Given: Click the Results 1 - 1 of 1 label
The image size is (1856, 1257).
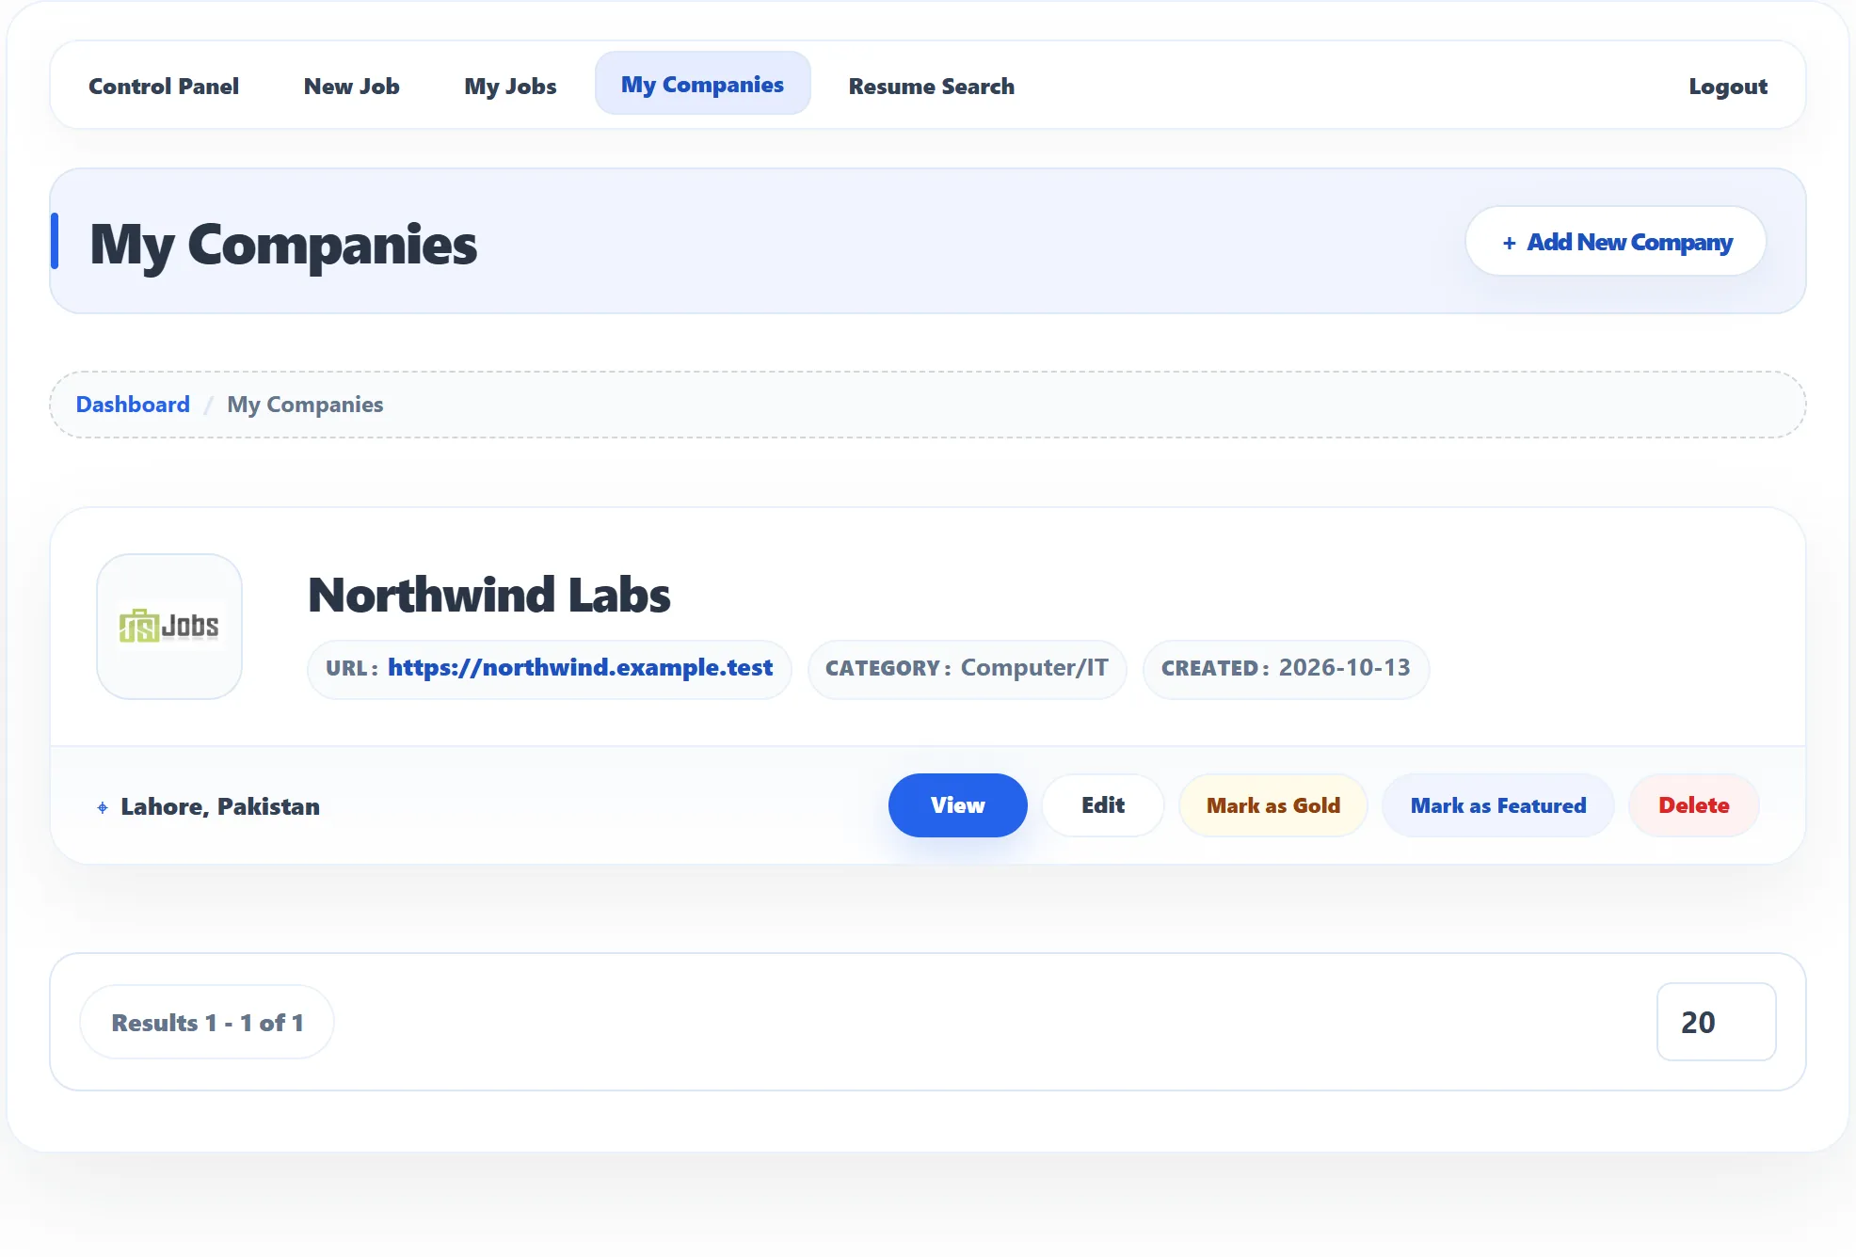Looking at the screenshot, I should click(207, 1023).
